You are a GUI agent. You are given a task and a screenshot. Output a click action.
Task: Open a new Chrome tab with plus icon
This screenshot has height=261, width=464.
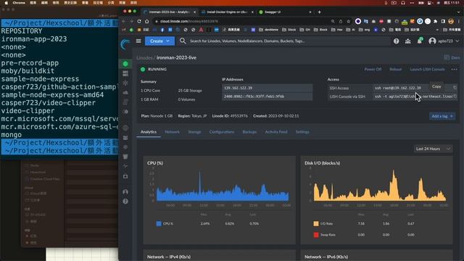click(x=319, y=12)
